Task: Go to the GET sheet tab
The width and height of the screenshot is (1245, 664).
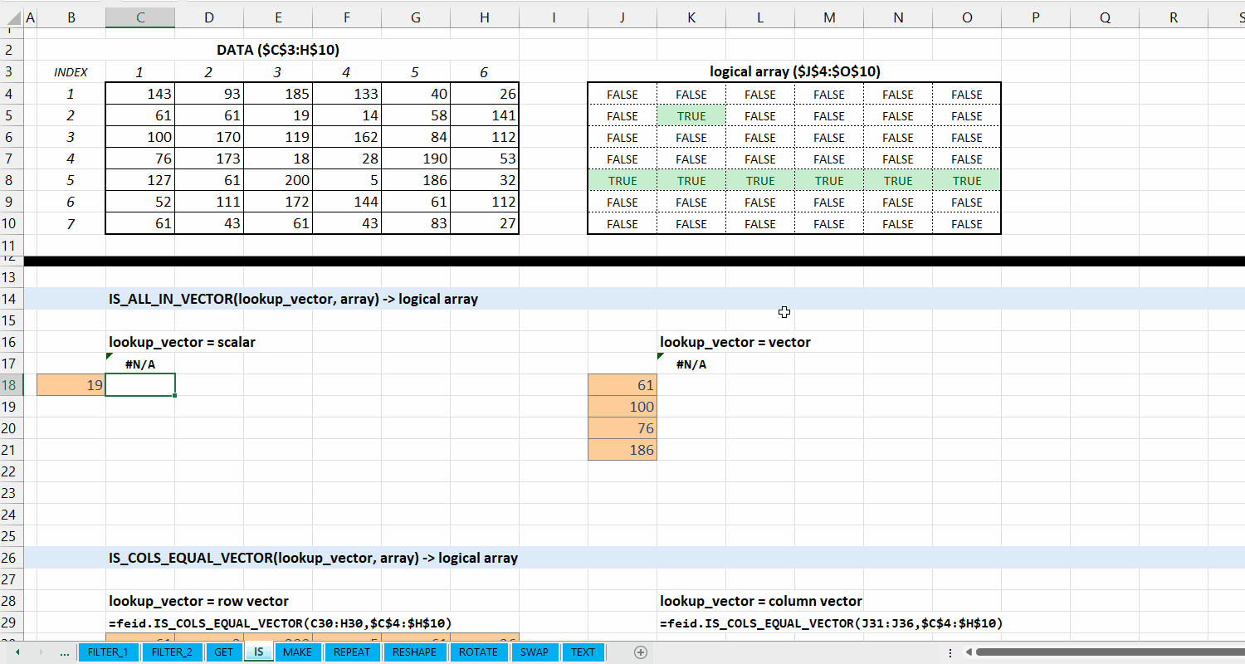Action: [x=224, y=652]
